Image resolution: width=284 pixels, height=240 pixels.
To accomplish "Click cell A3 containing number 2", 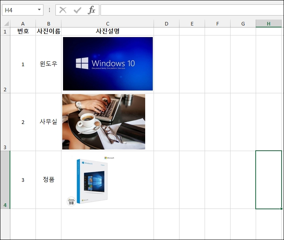I will pyautogui.click(x=23, y=122).
